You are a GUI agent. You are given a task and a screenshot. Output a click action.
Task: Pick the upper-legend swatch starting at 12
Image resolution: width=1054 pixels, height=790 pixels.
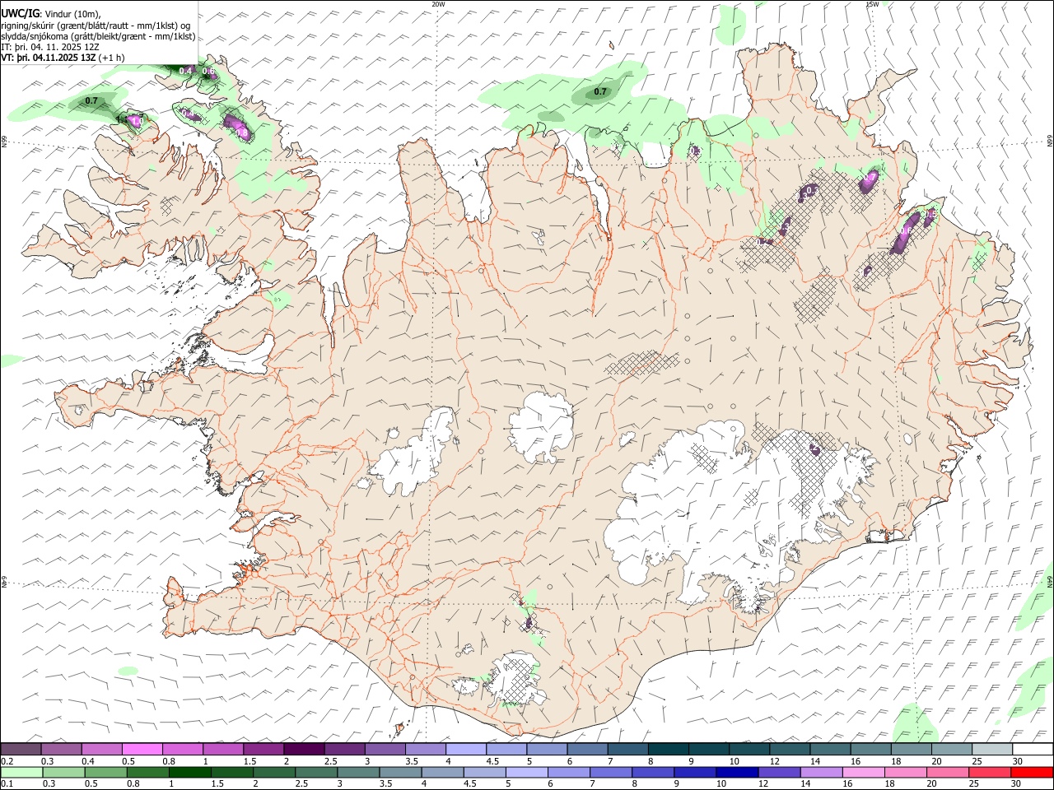tap(790, 750)
